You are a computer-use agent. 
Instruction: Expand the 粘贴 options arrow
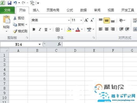(x=6, y=31)
